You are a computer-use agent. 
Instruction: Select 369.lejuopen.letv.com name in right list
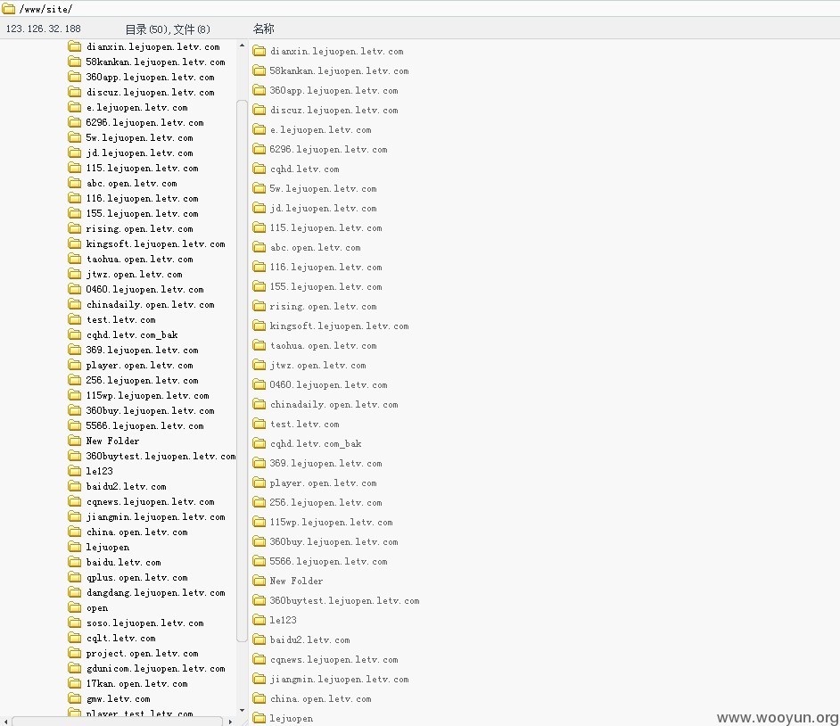click(x=325, y=463)
